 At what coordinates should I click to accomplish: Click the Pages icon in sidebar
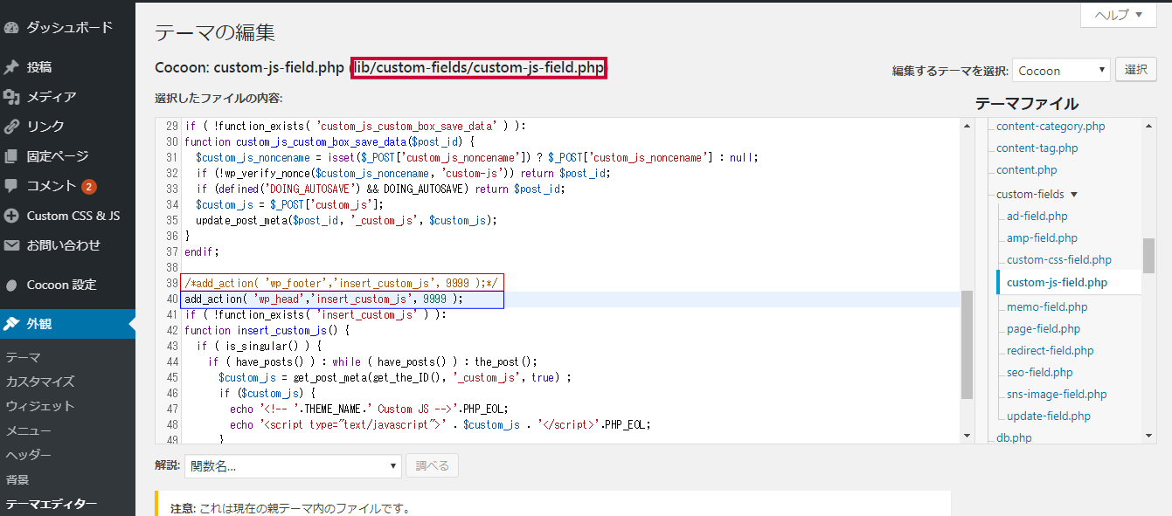11,156
